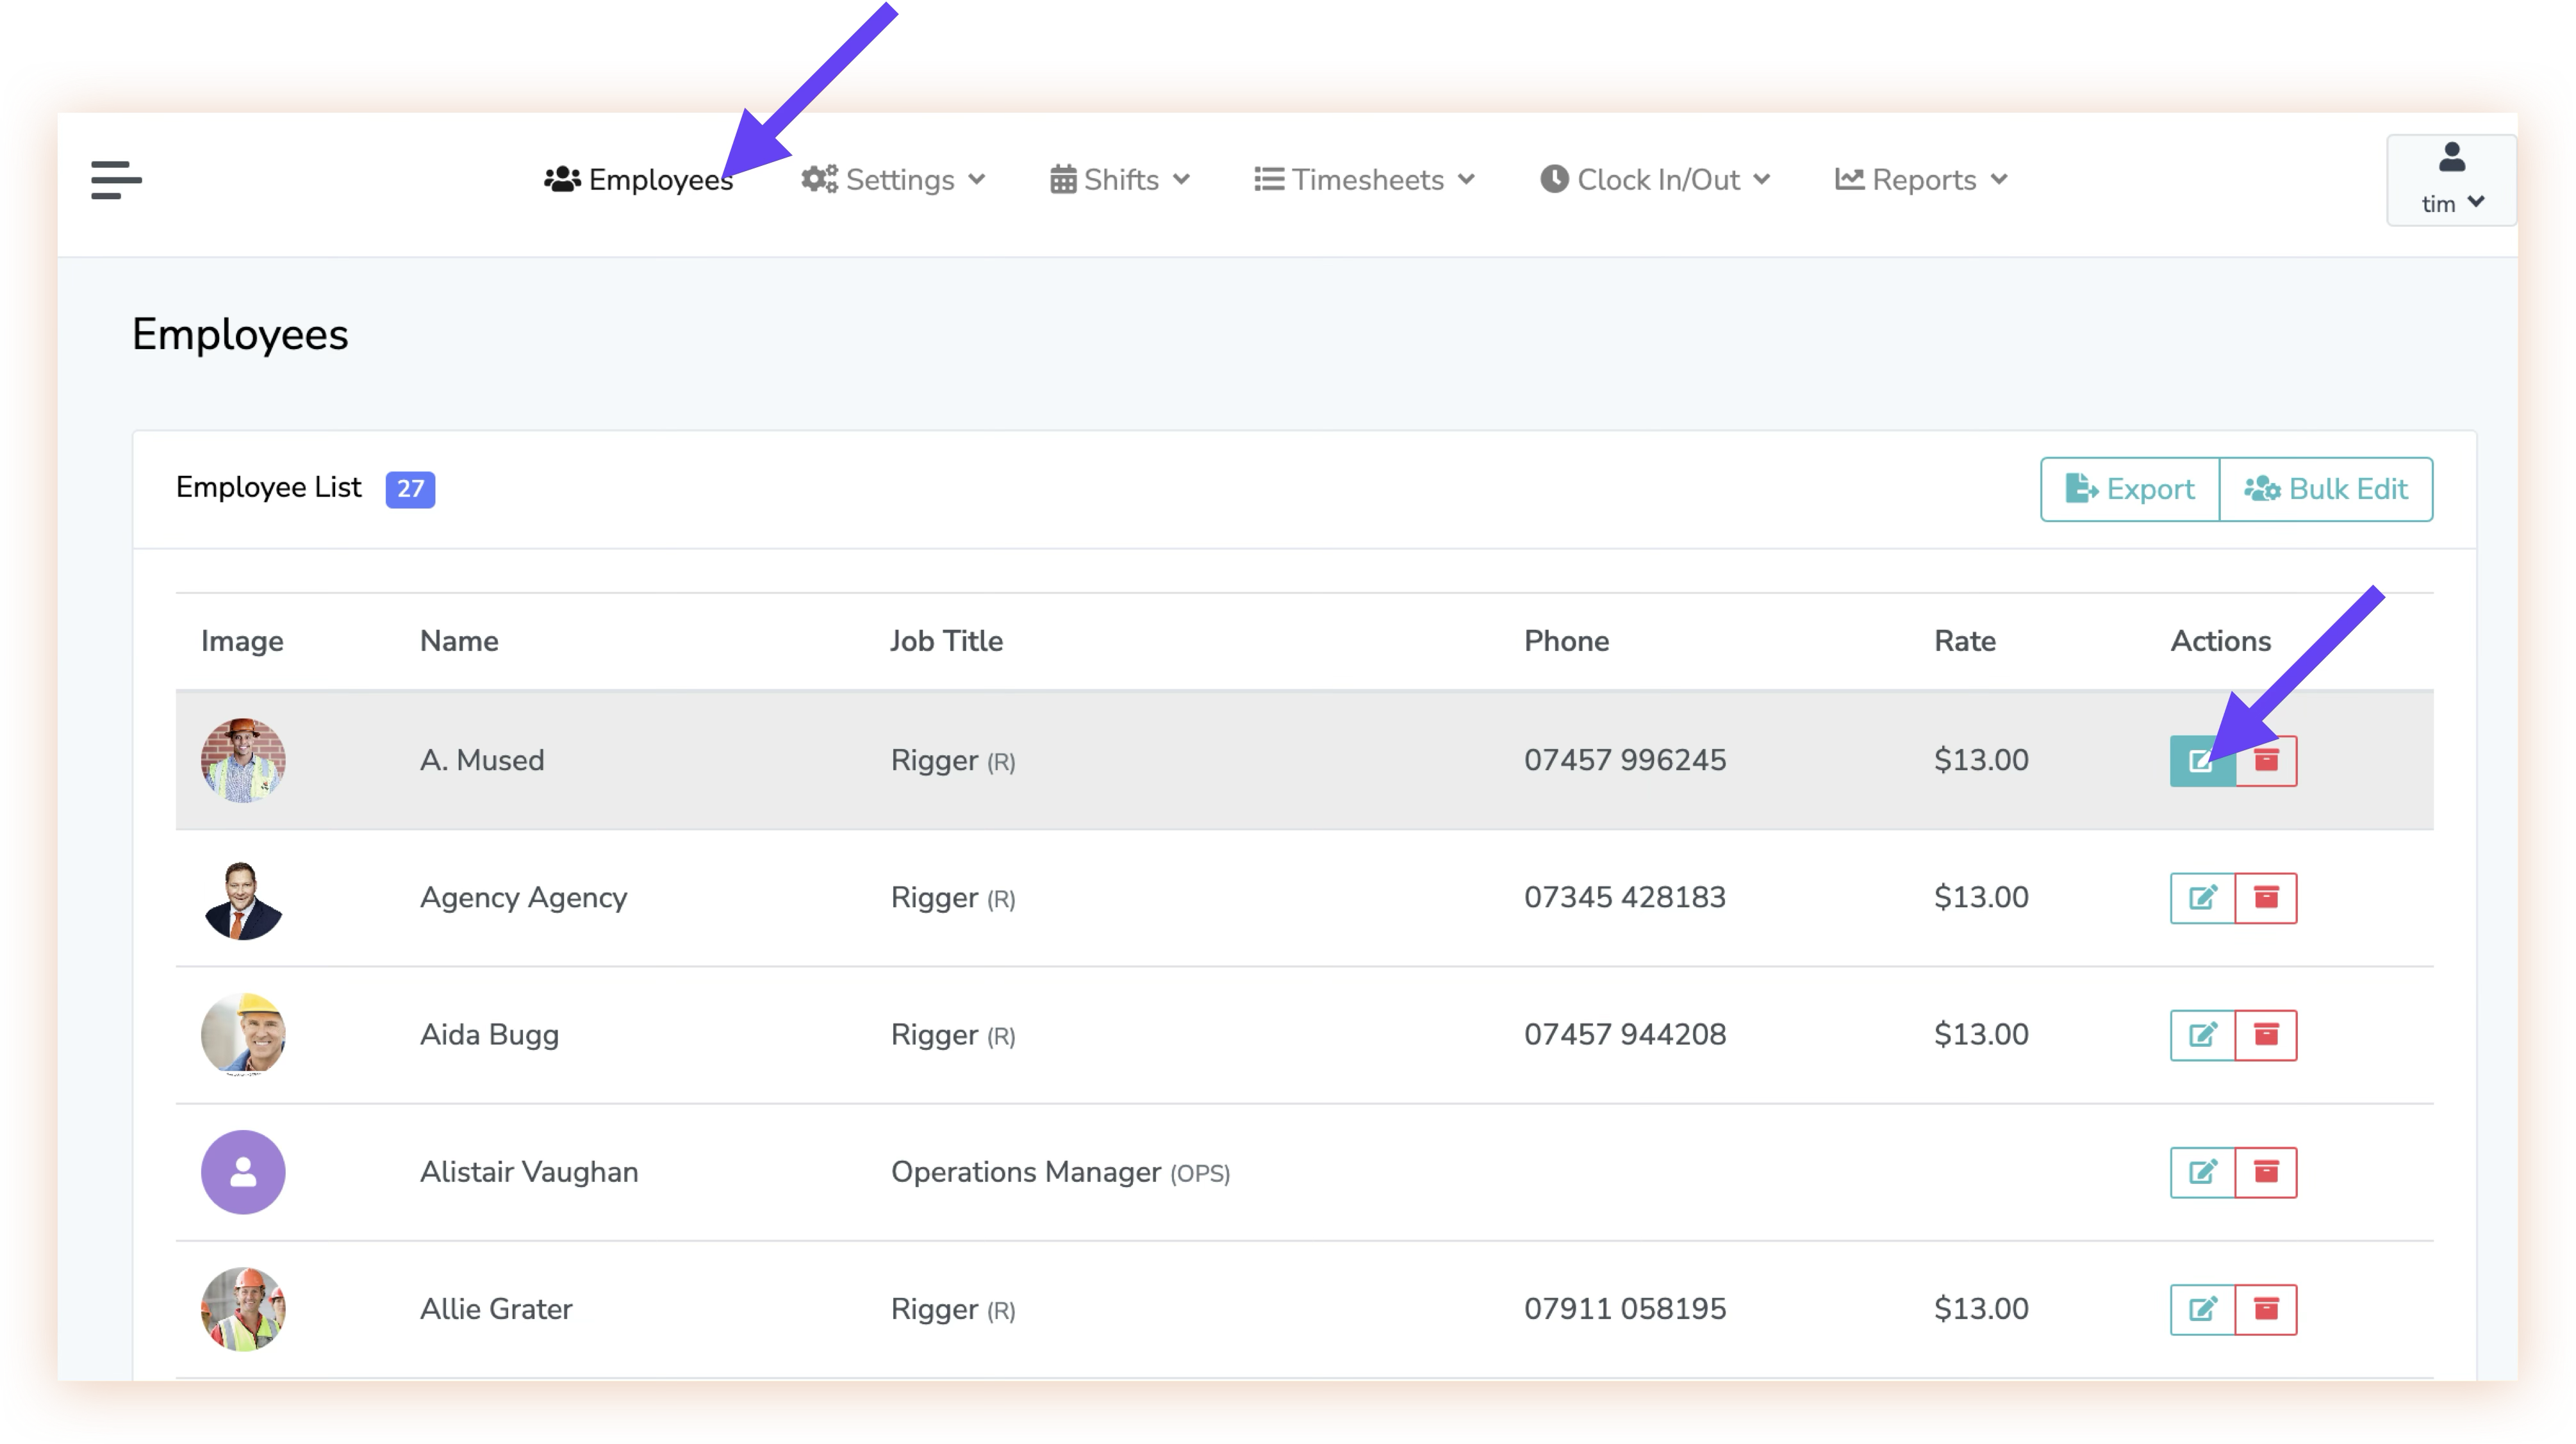This screenshot has height=1444, width=2576.
Task: Archive employee Allie Grater
Action: point(2266,1309)
